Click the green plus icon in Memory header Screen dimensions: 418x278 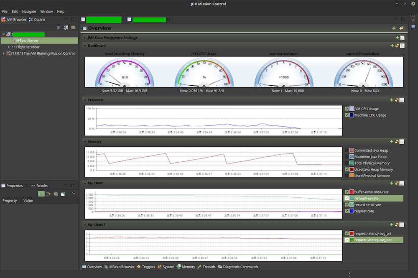392,142
